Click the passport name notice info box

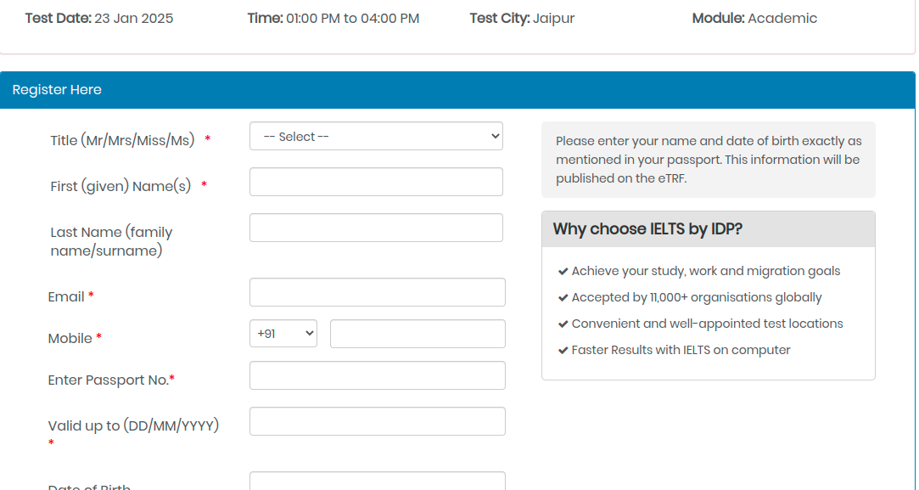[x=709, y=159]
